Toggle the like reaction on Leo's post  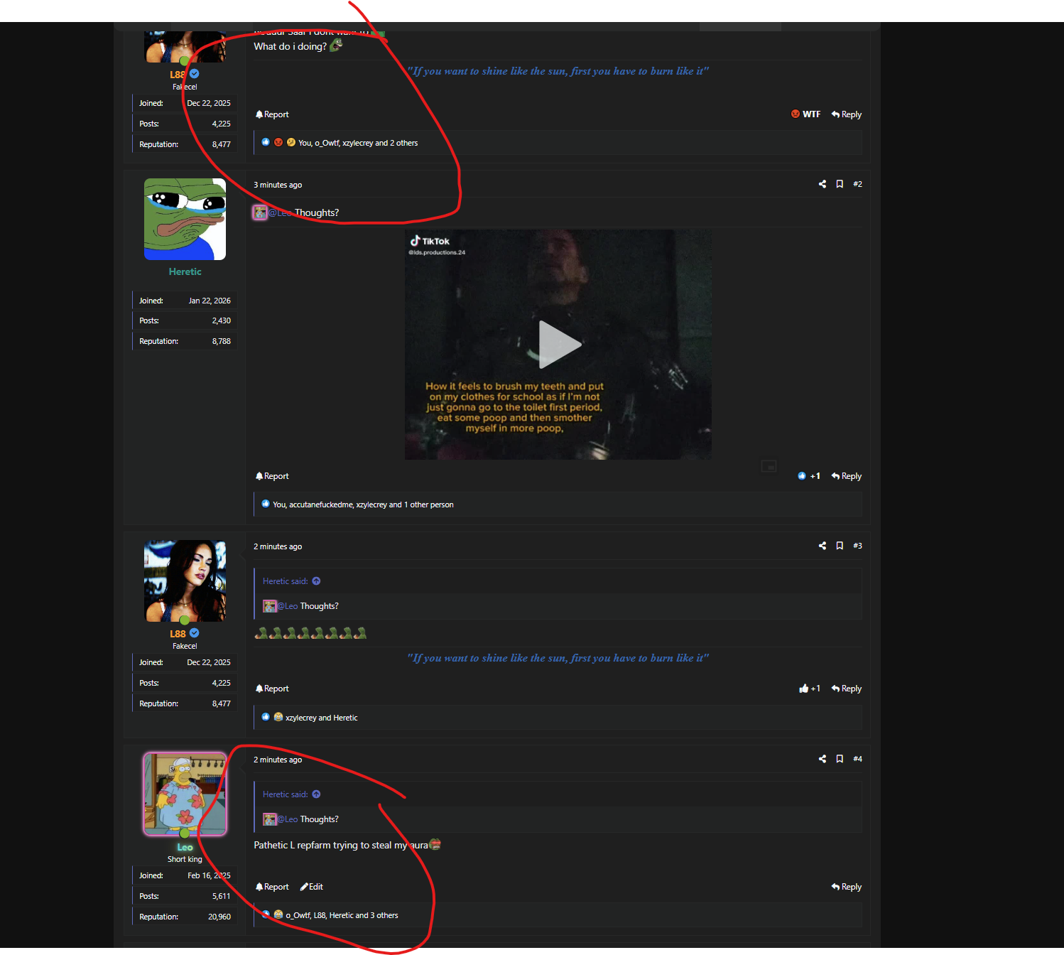pyautogui.click(x=266, y=915)
